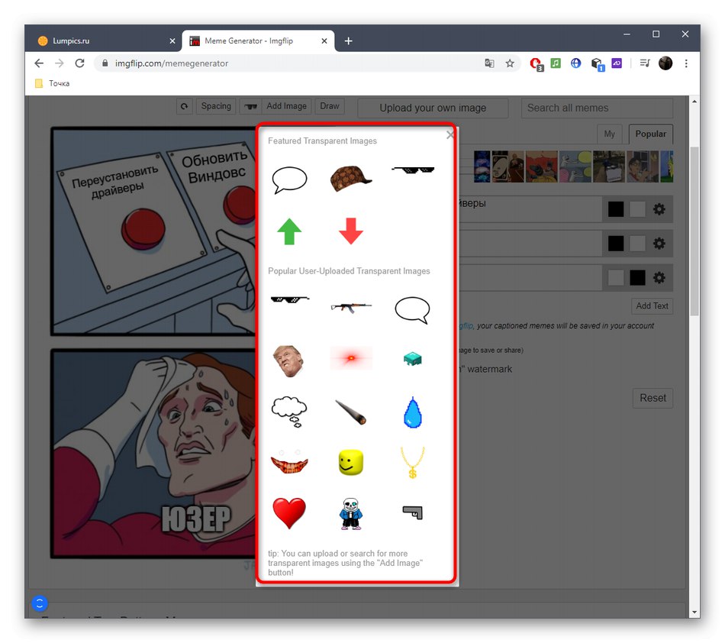Open Chrome's three-dot menu
The width and height of the screenshot is (725, 643).
point(686,63)
